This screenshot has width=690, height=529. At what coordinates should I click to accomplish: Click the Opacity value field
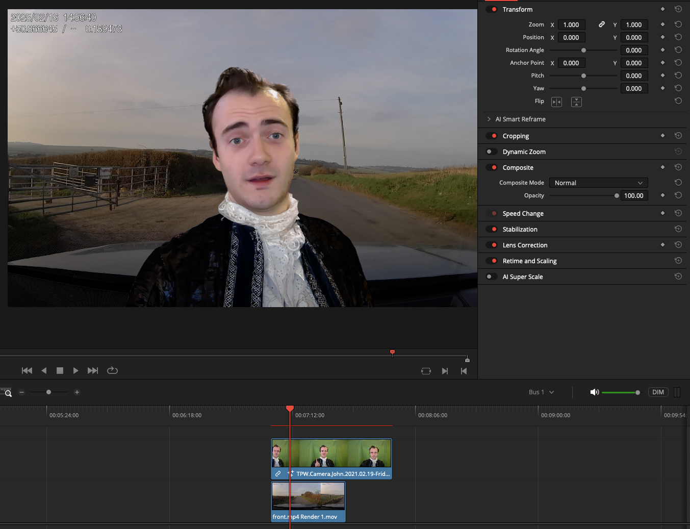634,195
